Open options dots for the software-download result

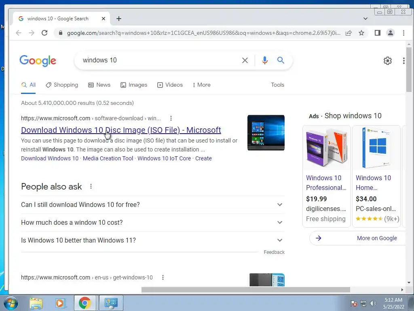point(171,118)
